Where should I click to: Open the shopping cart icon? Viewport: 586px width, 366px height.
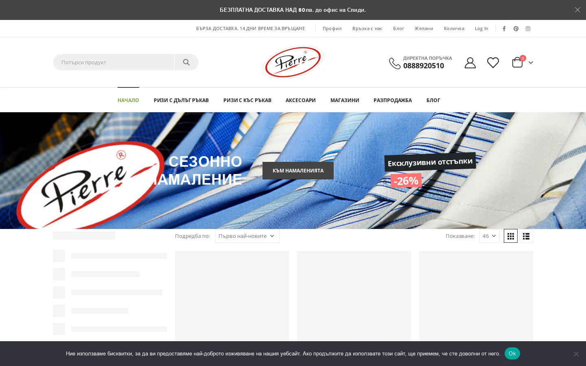pos(518,62)
